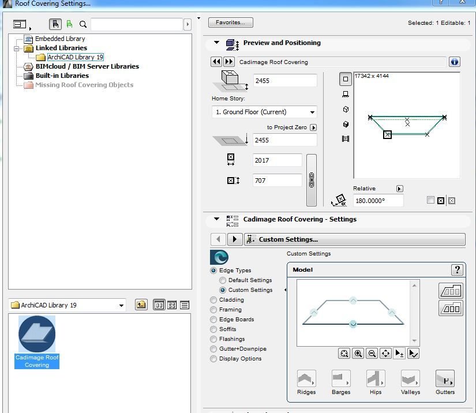The height and width of the screenshot is (413, 476).
Task: Click the chain link proportions icon
Action: 312,180
